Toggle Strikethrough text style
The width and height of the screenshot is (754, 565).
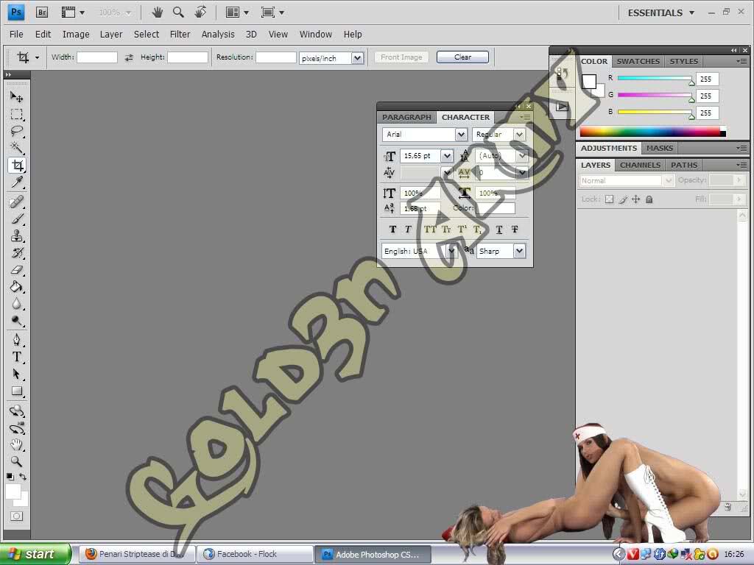coord(515,230)
